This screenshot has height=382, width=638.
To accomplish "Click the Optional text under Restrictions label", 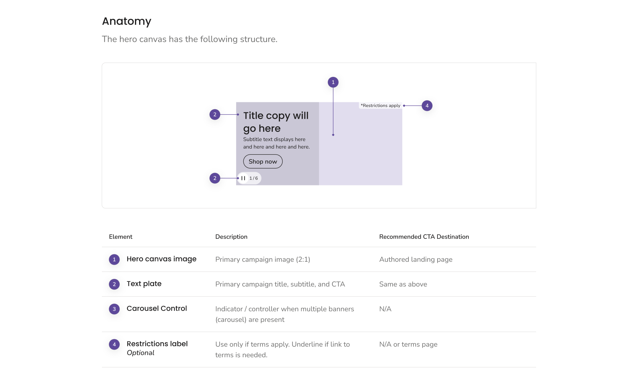I will click(x=140, y=353).
